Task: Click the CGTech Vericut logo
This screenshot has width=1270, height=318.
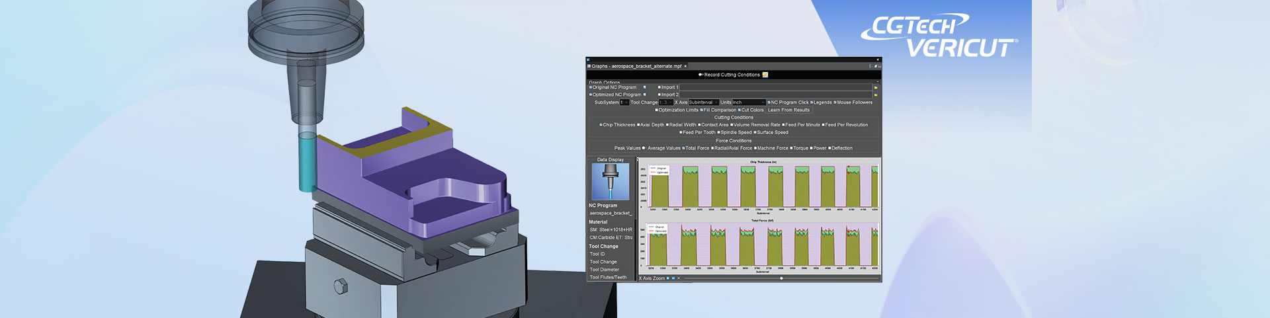Action: click(938, 36)
